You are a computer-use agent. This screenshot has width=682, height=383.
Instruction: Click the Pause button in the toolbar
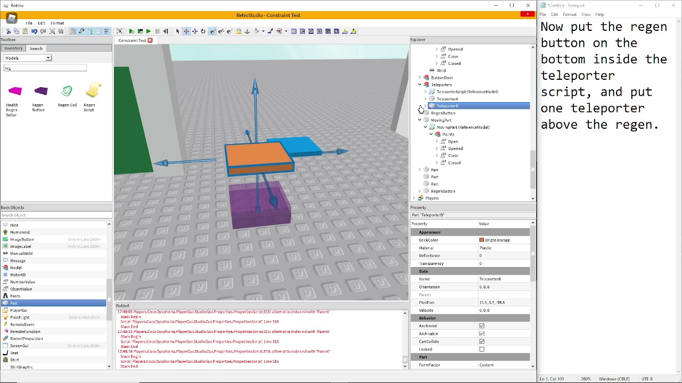(x=157, y=31)
